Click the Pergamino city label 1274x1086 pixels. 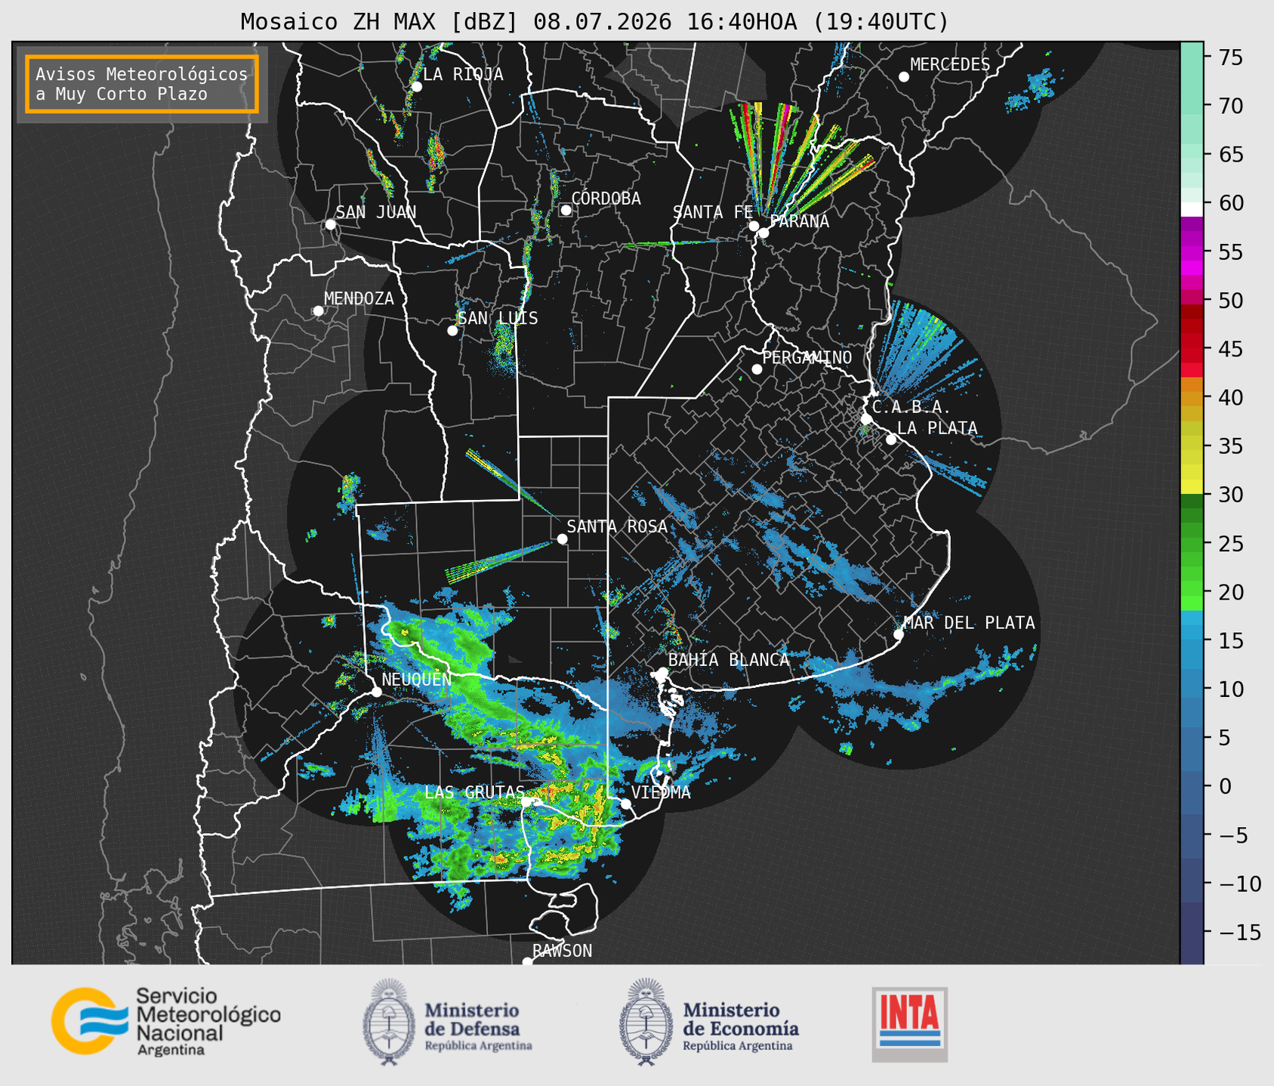(807, 357)
